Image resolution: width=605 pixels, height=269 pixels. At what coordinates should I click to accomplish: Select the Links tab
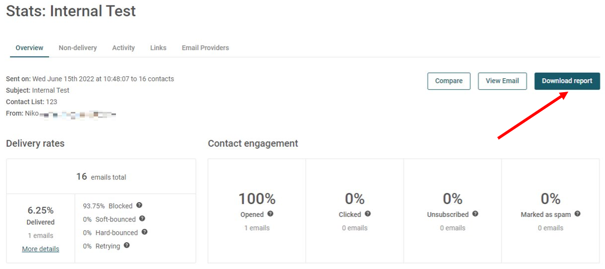tap(158, 48)
